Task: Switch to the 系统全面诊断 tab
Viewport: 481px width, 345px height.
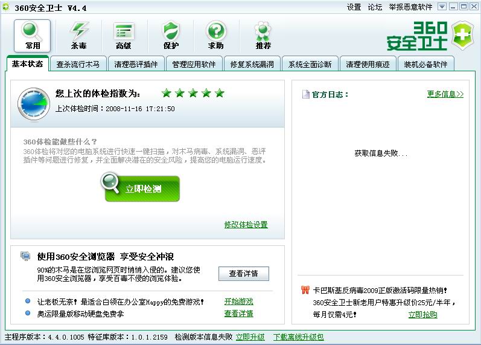Action: 310,64
